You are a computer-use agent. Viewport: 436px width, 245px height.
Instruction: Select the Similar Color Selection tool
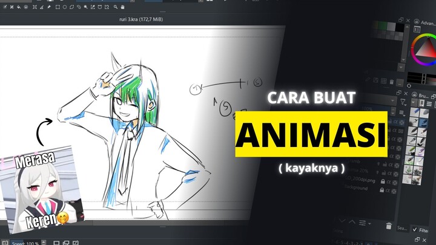click(93, 7)
